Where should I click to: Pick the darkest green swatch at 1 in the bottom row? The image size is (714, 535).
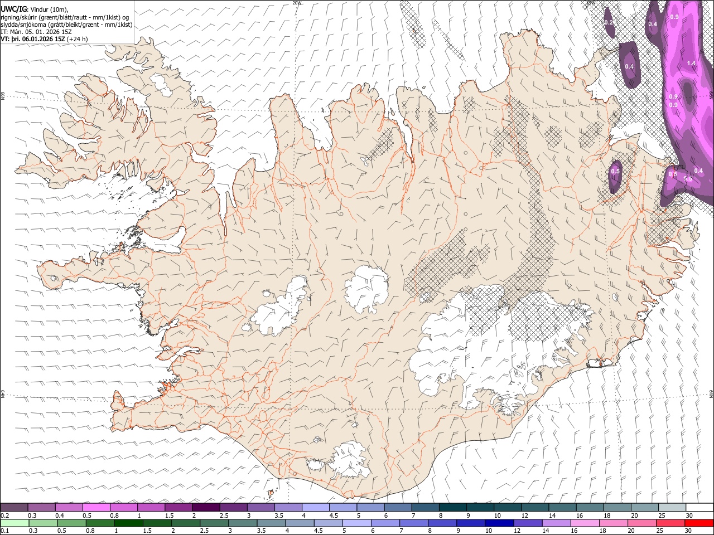click(x=128, y=523)
